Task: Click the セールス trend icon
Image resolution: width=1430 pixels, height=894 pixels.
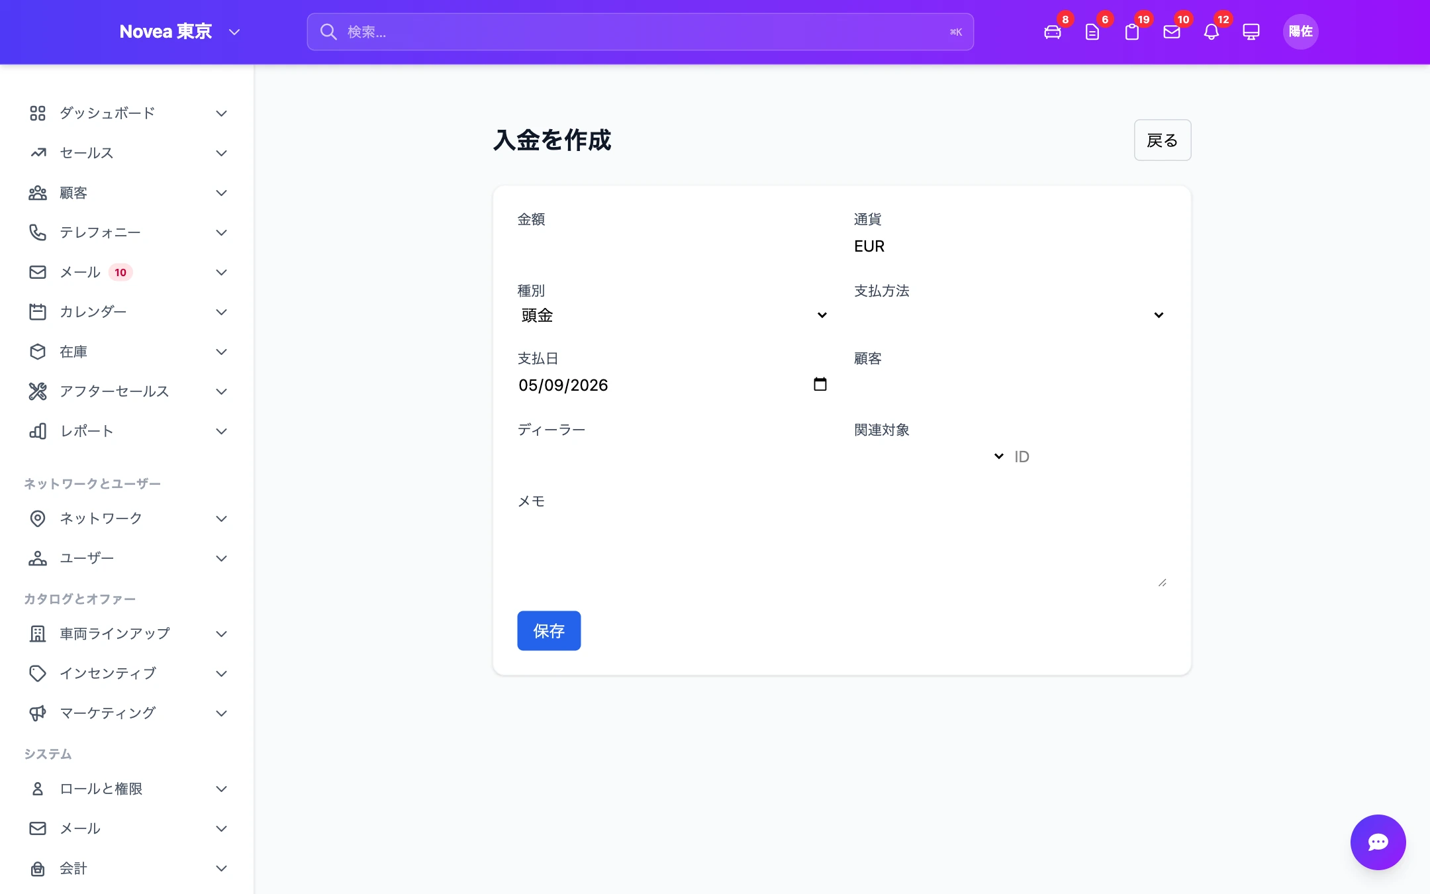Action: pyautogui.click(x=38, y=153)
